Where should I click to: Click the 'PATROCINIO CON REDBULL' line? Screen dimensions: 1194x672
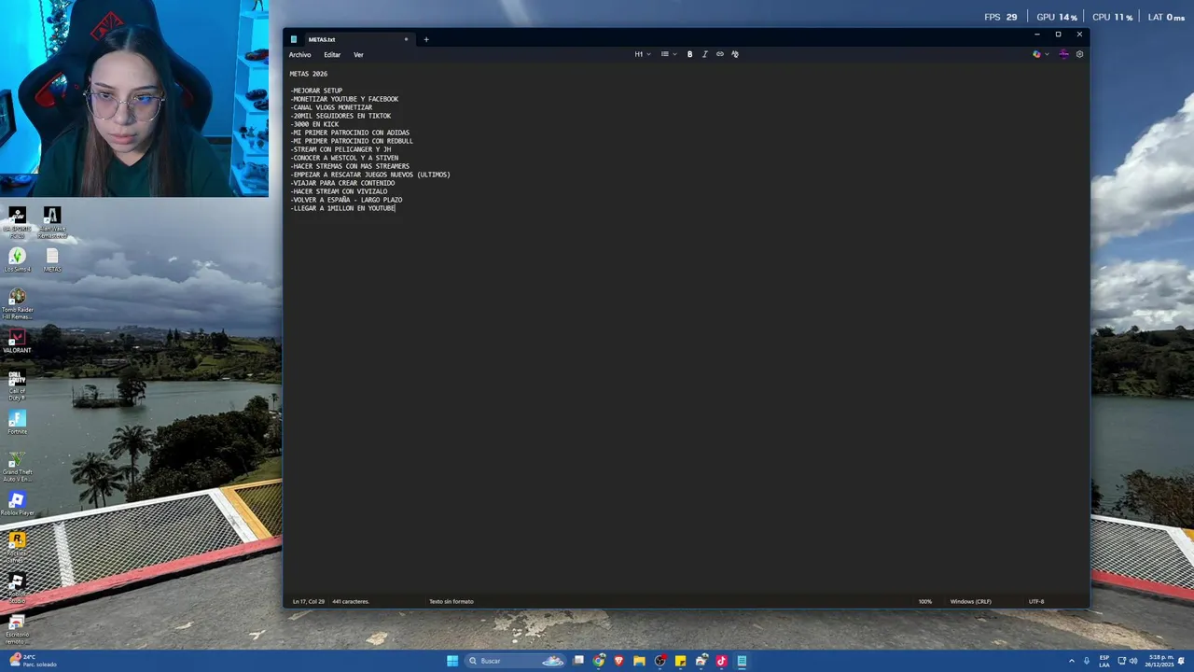click(352, 141)
